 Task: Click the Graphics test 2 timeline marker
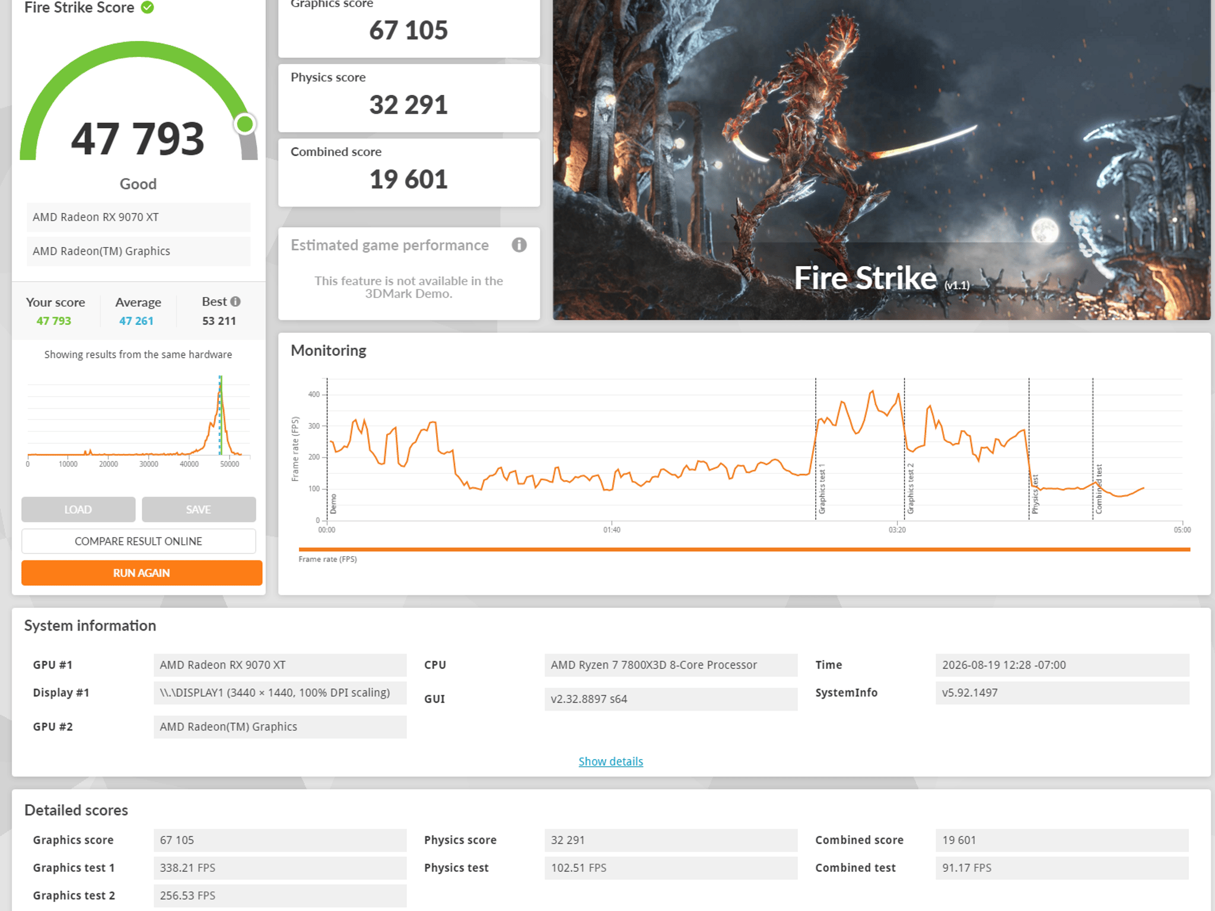pyautogui.click(x=911, y=489)
